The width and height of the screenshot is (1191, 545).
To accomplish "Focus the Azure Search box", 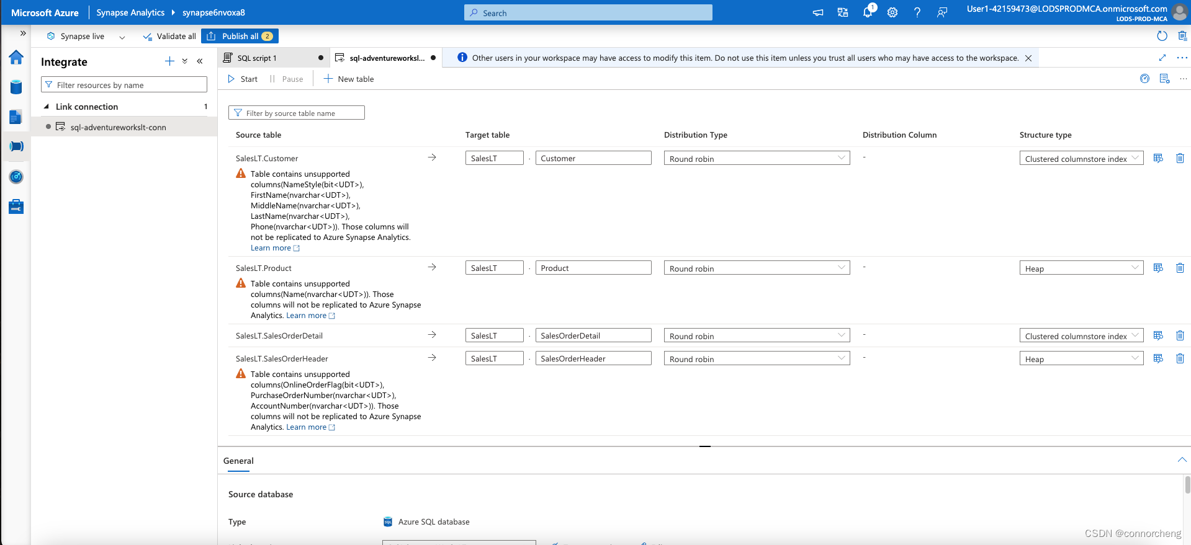I will (588, 12).
